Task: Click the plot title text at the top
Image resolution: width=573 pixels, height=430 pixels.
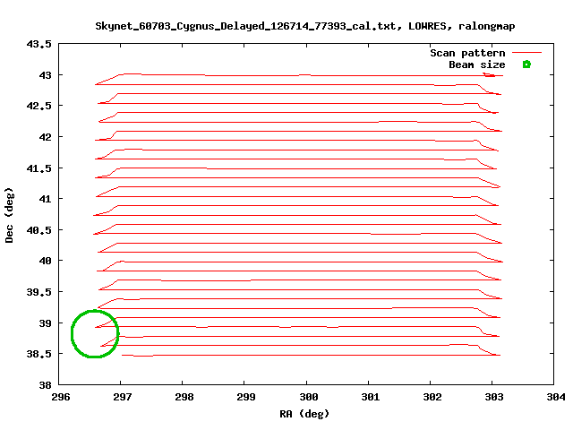Action: 305,26
